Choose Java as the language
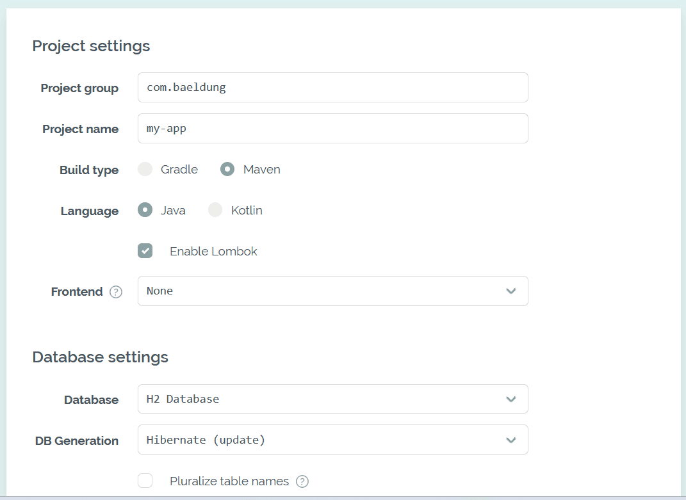This screenshot has width=686, height=500. (145, 210)
